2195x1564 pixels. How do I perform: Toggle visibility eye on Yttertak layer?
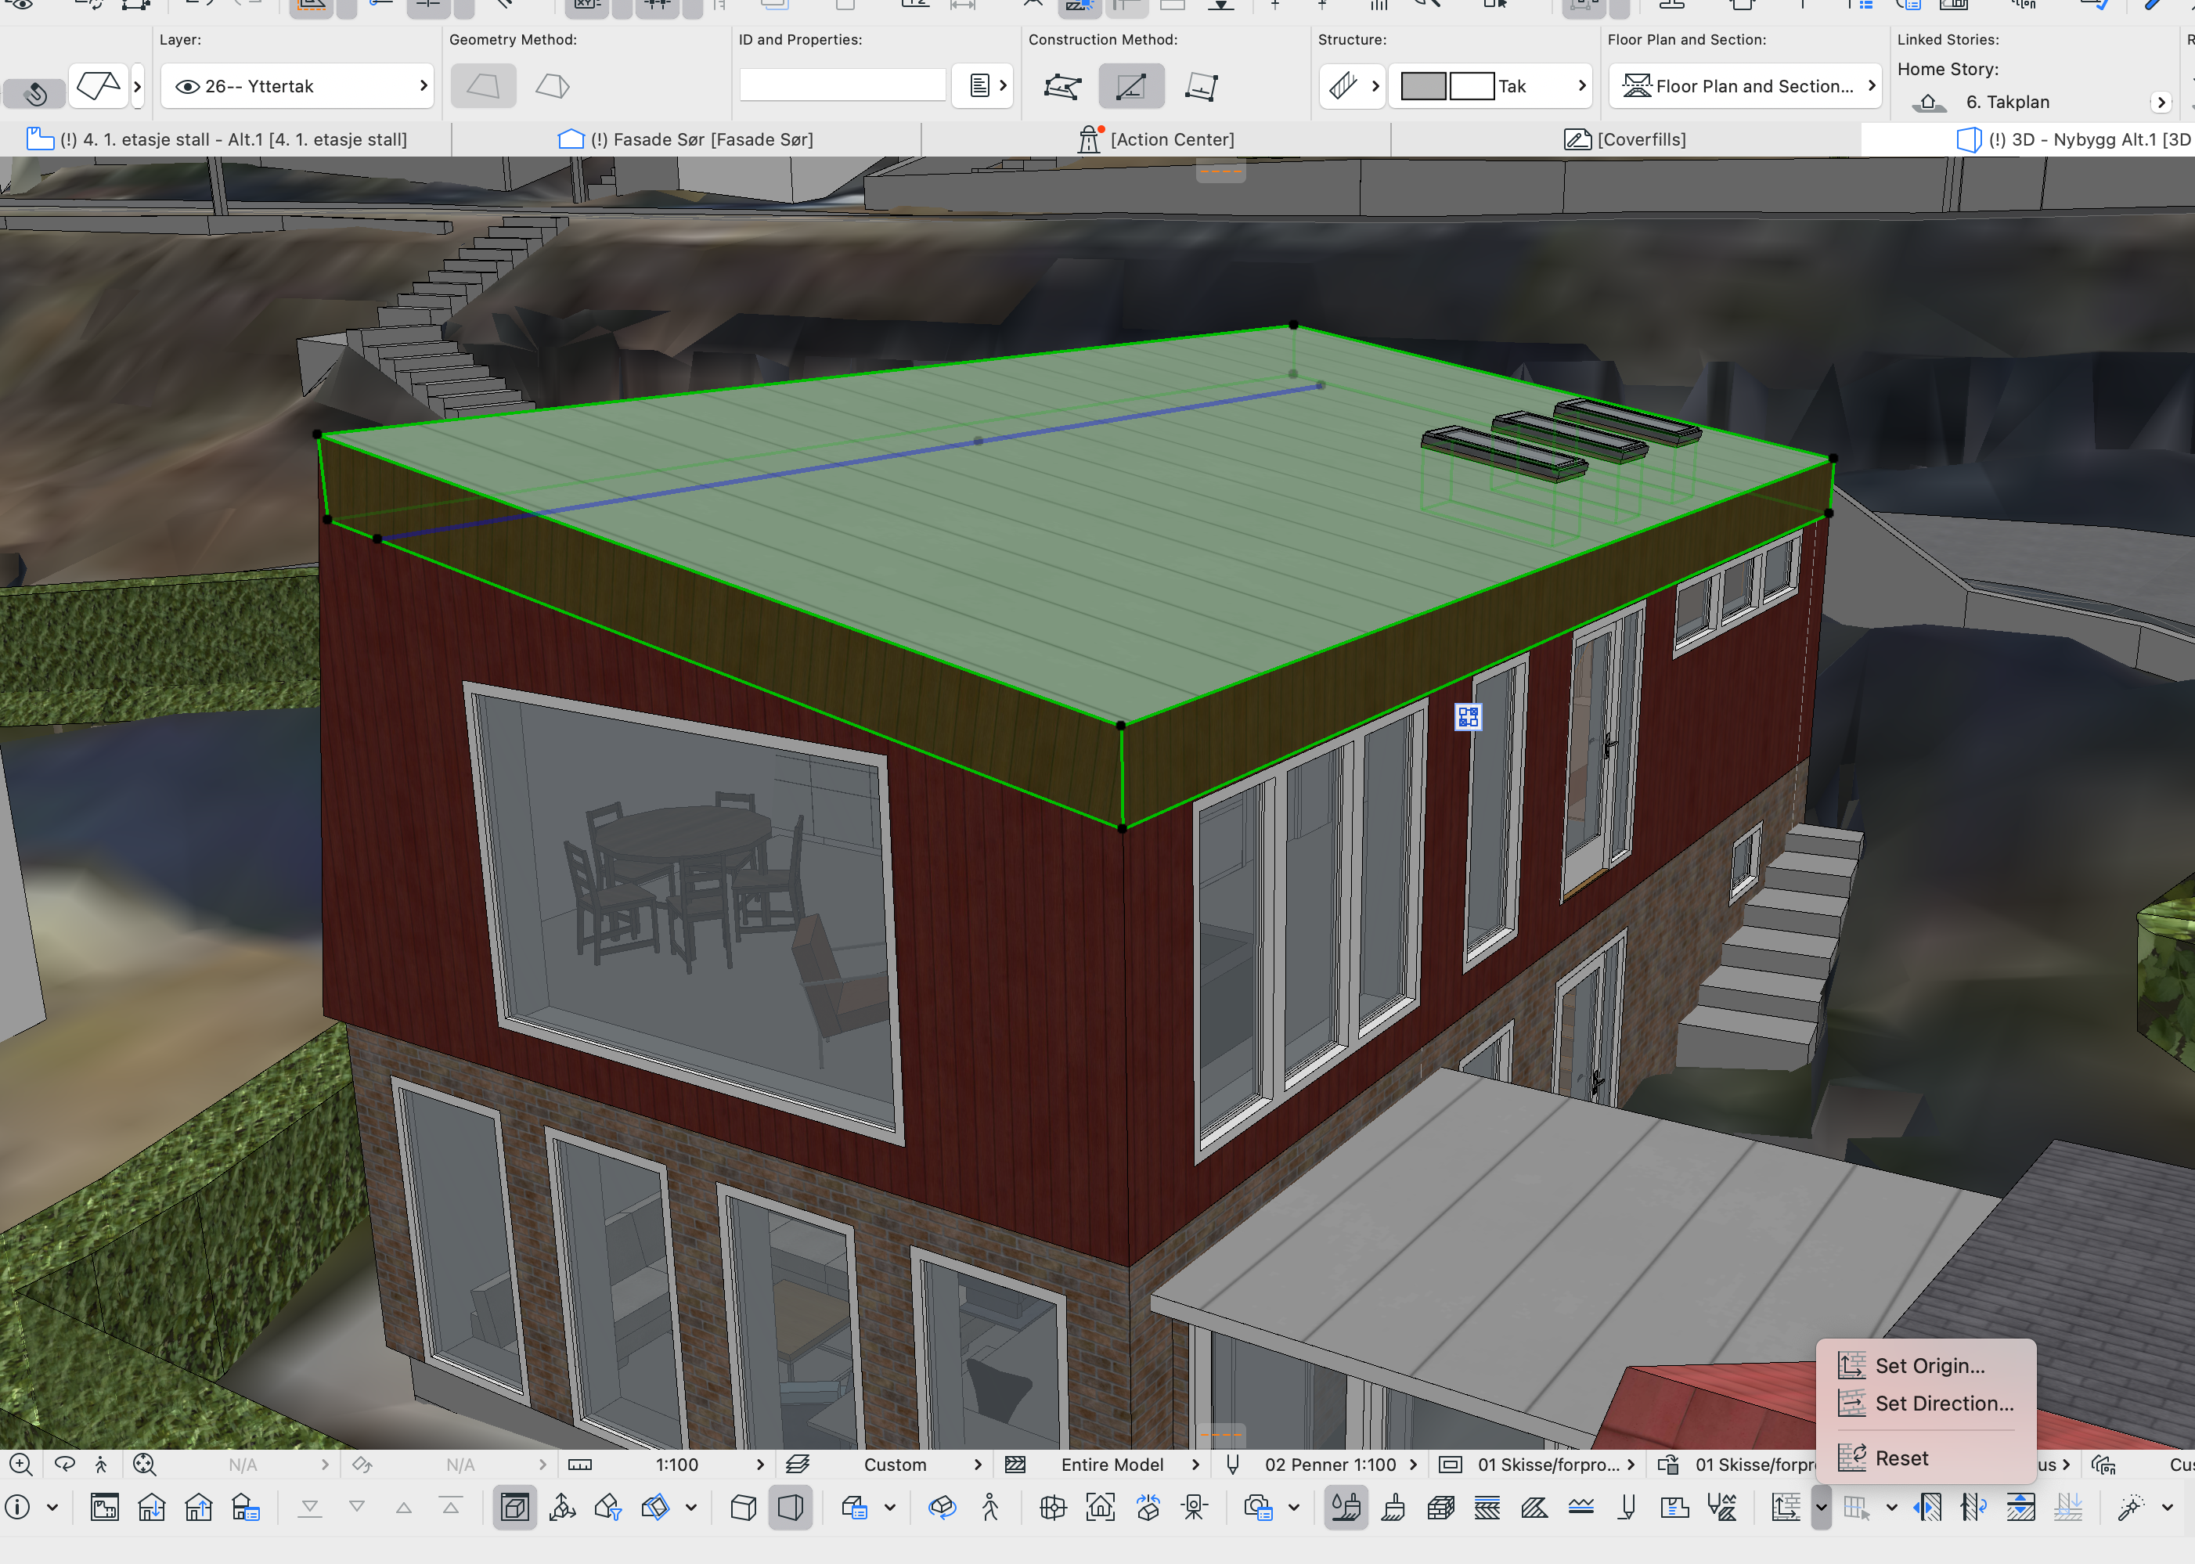[188, 87]
